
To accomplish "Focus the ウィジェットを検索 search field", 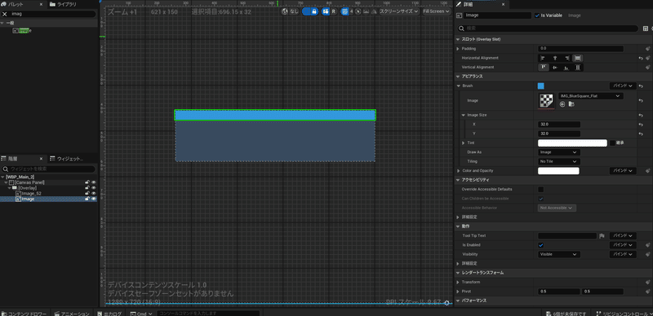I will tap(49, 169).
